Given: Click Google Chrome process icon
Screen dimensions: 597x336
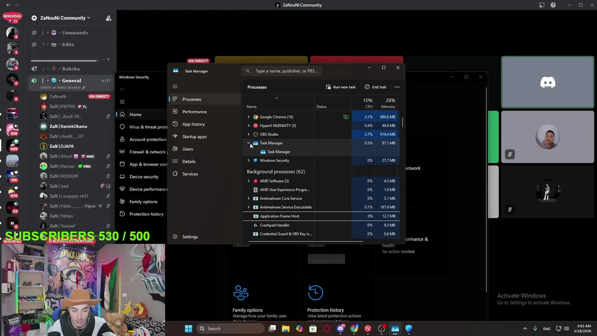Looking at the screenshot, I should pos(255,117).
